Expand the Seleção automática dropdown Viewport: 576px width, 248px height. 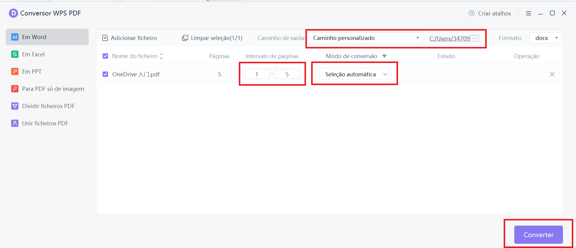(355, 74)
